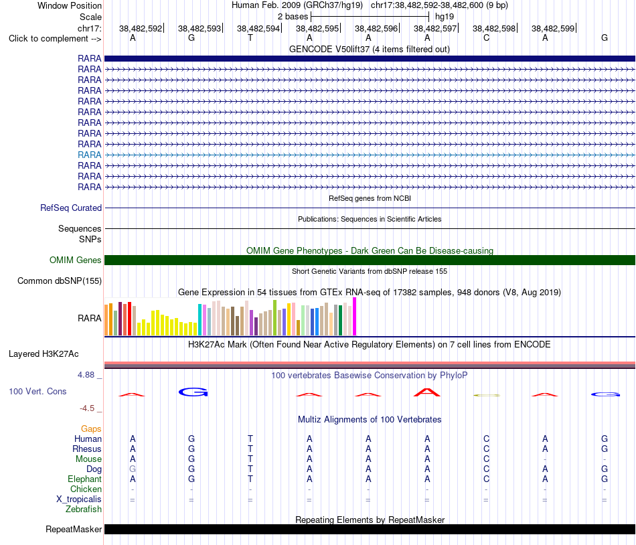Click the light-blue RARA intron arrow line
The height and width of the screenshot is (545, 636).
pos(370,155)
